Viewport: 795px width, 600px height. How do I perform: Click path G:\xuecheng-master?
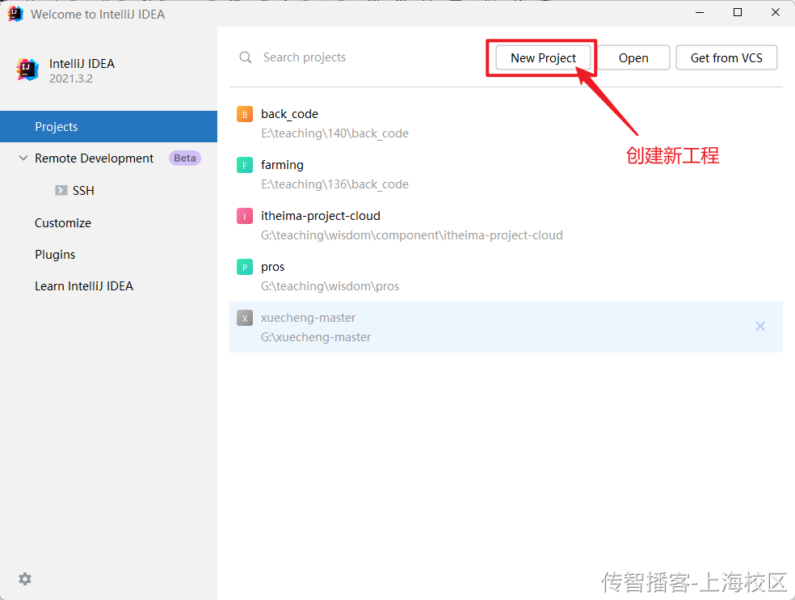click(x=315, y=337)
